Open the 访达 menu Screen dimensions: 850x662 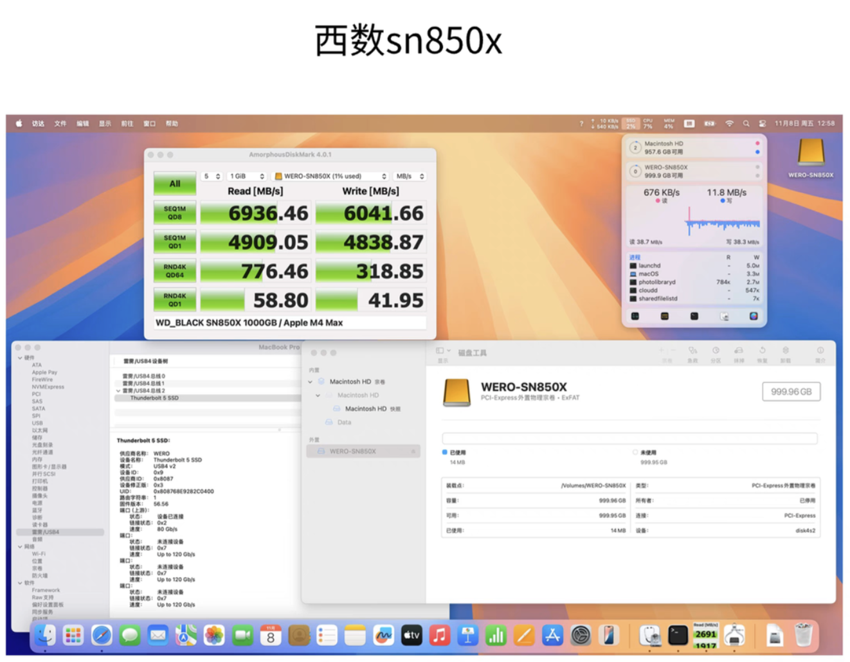click(x=39, y=123)
